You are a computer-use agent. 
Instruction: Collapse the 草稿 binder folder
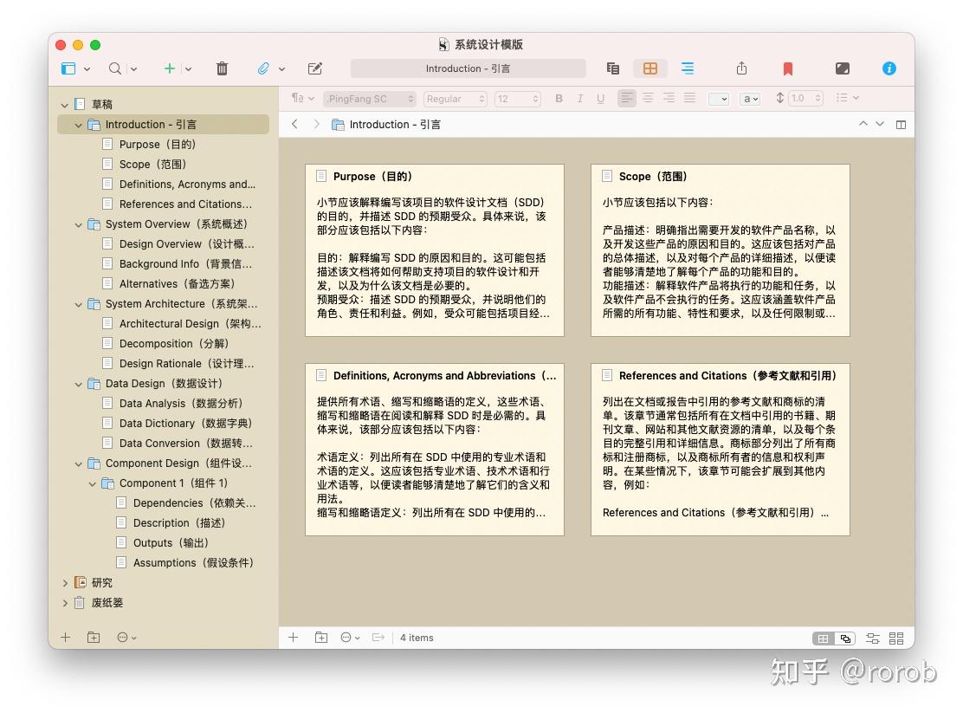tap(64, 105)
